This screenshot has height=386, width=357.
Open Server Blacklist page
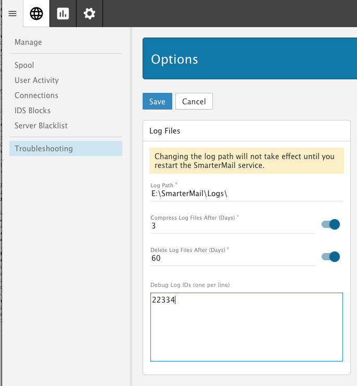(x=41, y=126)
